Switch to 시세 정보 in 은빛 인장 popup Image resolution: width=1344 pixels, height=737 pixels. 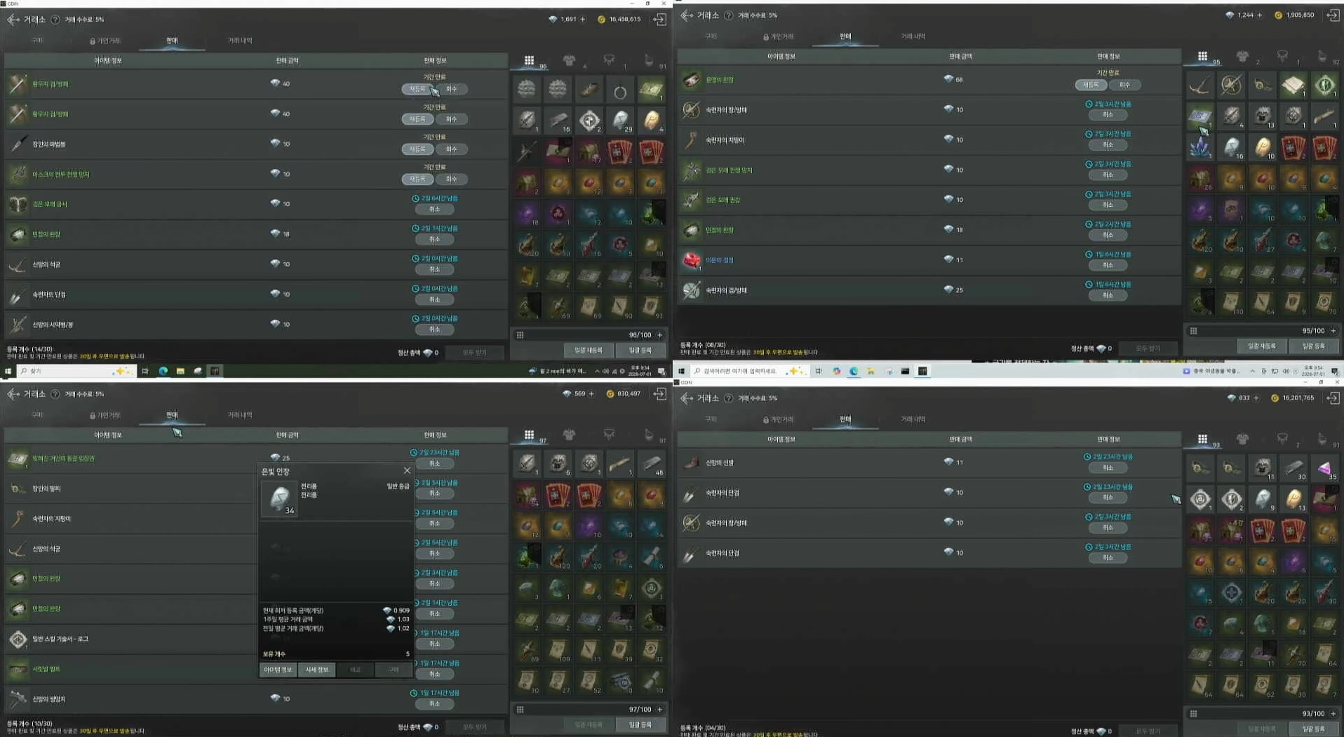tap(317, 670)
